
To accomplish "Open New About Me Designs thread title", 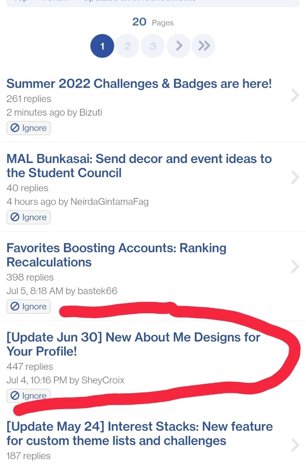I will [x=133, y=344].
